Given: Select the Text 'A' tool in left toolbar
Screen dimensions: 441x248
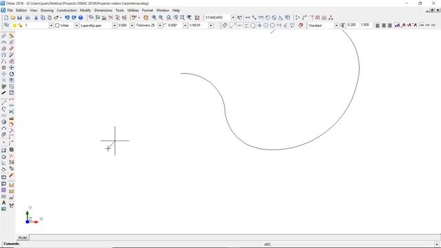Looking at the screenshot, I should (3, 203).
